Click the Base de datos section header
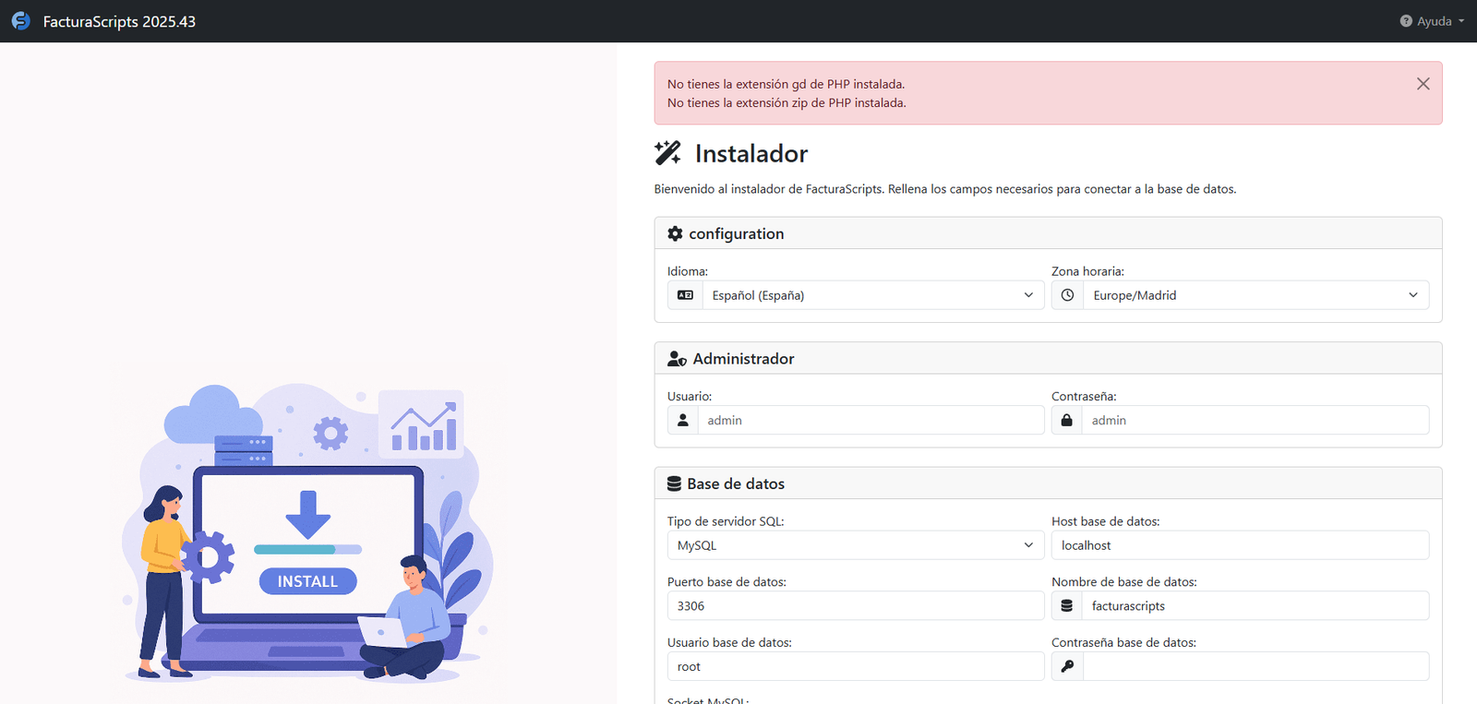 [1048, 483]
